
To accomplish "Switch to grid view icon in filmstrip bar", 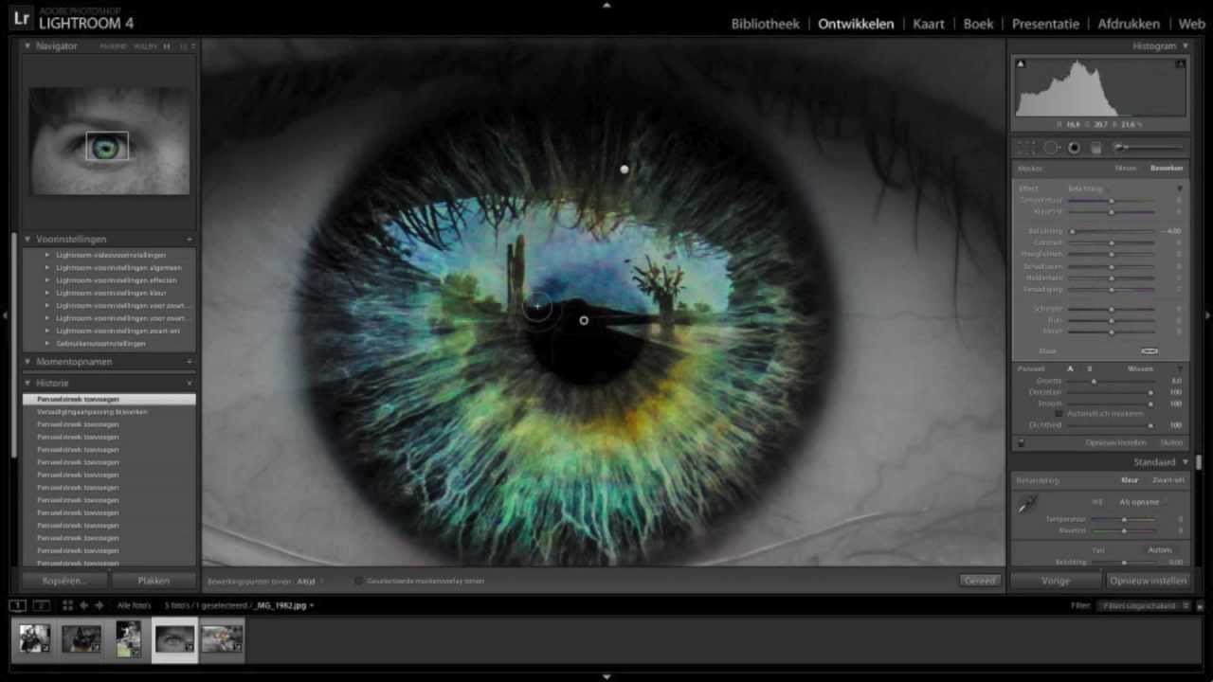I will [x=67, y=604].
